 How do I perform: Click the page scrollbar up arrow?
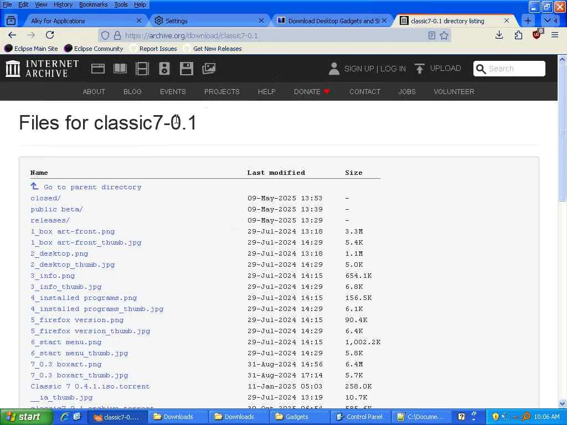(x=563, y=60)
